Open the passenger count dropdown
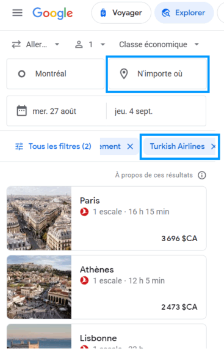 (90, 45)
